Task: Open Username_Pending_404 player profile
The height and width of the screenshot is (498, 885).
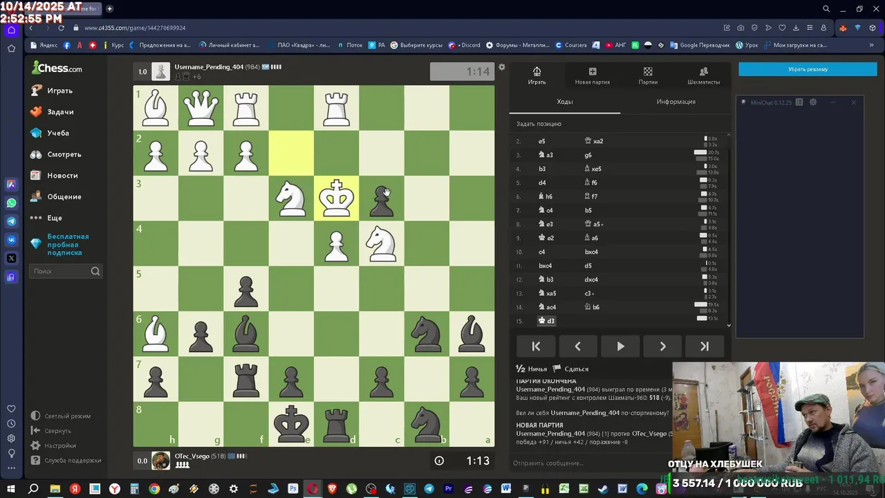Action: 207,67
